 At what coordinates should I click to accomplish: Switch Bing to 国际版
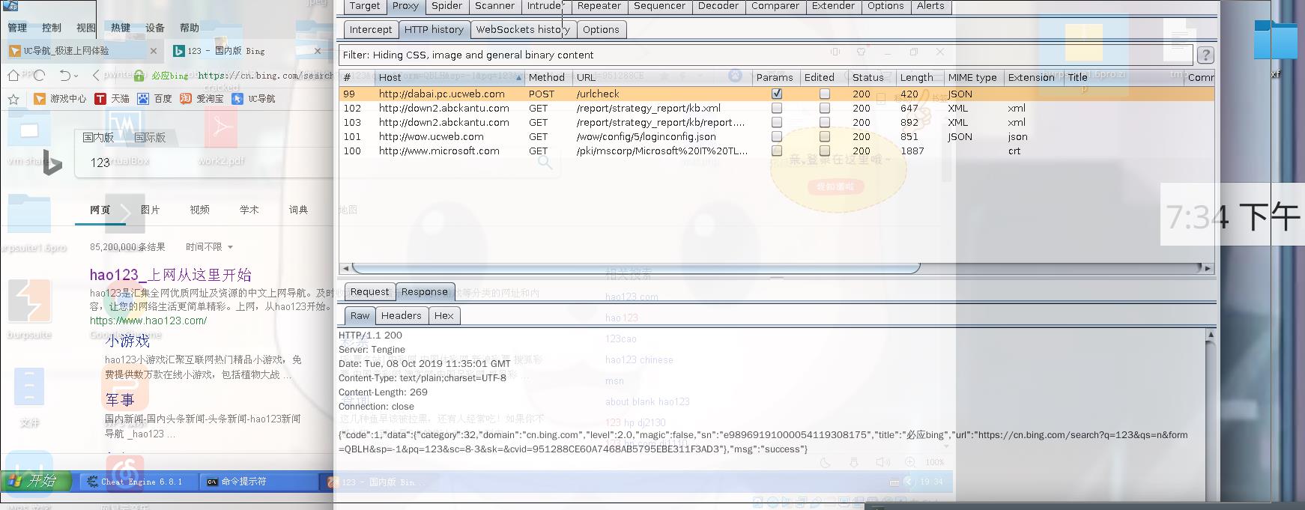coord(150,138)
